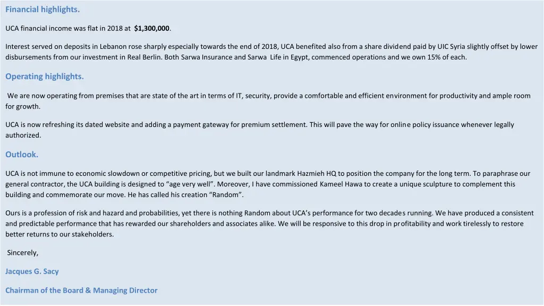Click the word Sincerely

tap(22, 252)
